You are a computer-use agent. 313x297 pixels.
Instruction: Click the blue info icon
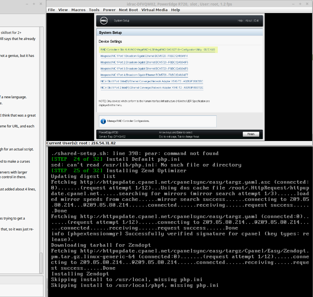tap(103, 121)
